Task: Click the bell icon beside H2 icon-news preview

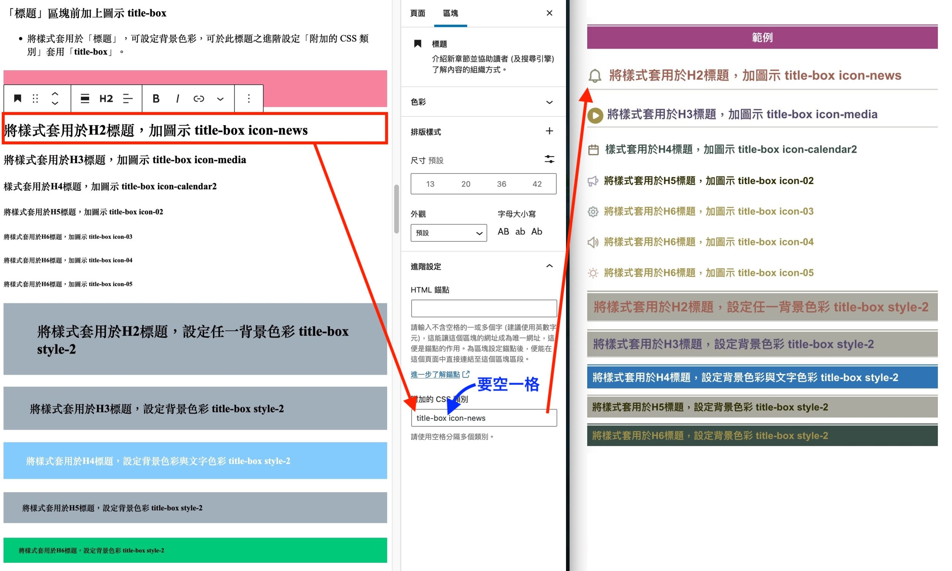Action: point(595,76)
